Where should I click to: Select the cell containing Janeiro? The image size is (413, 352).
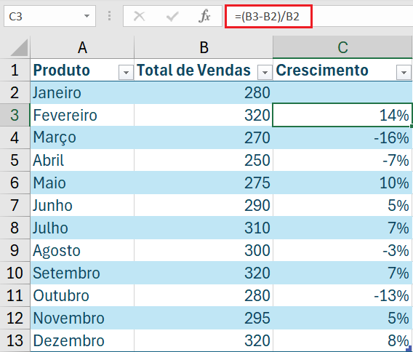(82, 93)
